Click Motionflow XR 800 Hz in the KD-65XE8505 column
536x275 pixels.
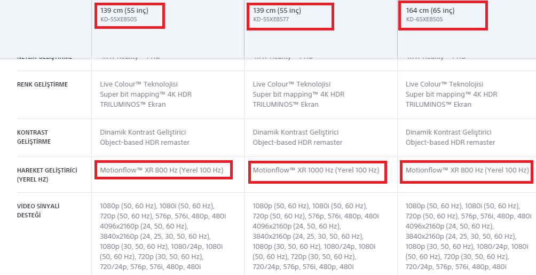tap(467, 170)
